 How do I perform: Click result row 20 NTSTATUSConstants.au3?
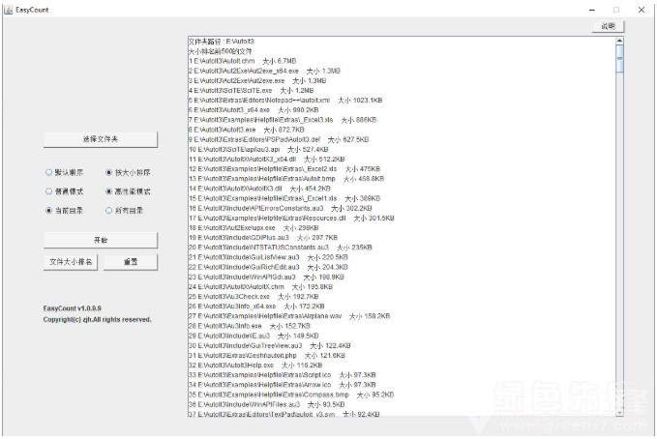tap(281, 248)
